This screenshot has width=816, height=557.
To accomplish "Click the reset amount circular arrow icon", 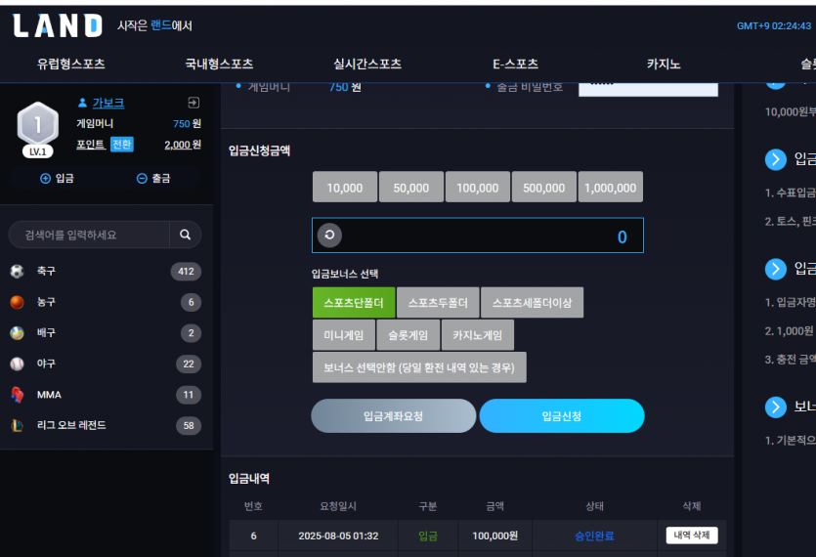I will [329, 236].
